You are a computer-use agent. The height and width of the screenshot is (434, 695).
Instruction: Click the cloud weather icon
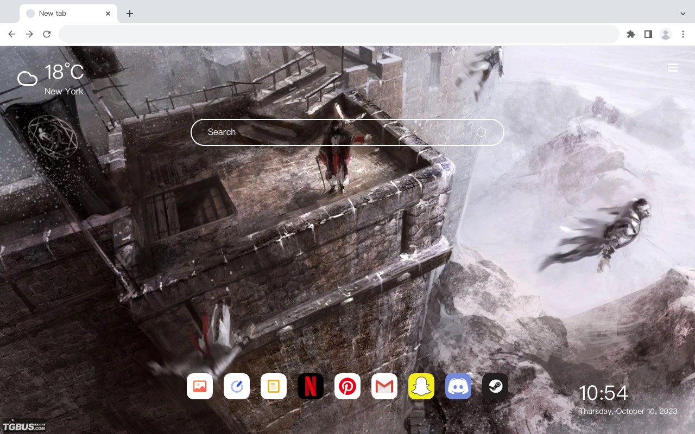[27, 79]
